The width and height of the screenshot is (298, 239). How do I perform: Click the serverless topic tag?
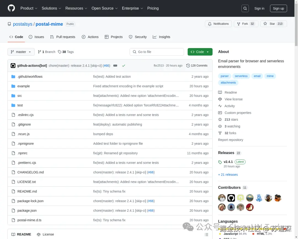click(x=241, y=76)
